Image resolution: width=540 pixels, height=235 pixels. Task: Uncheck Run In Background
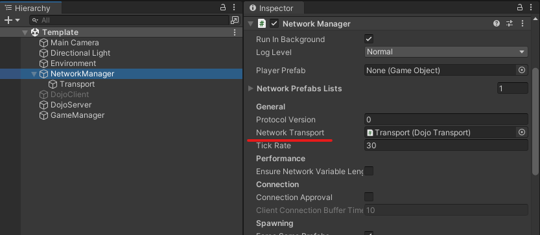pyautogui.click(x=369, y=39)
